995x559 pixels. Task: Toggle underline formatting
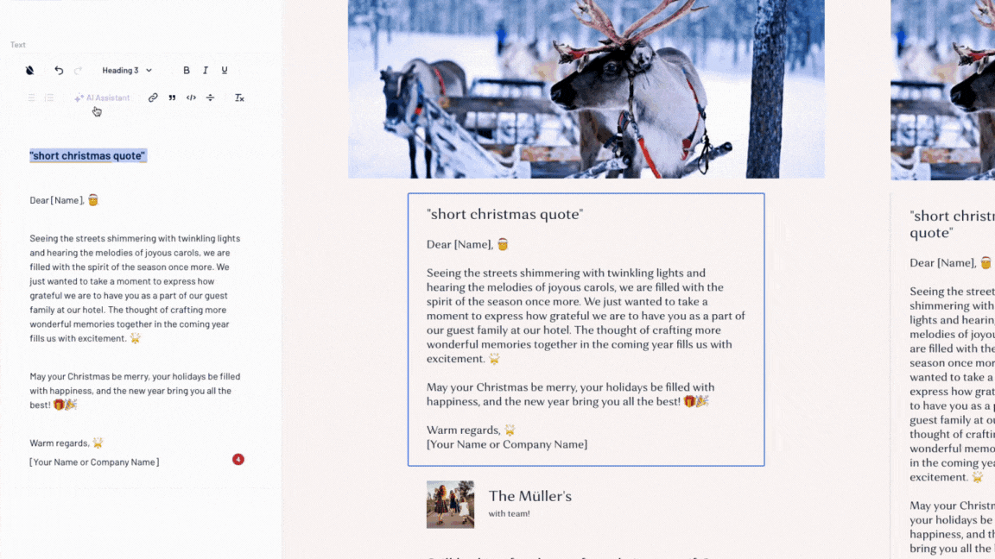pyautogui.click(x=225, y=71)
